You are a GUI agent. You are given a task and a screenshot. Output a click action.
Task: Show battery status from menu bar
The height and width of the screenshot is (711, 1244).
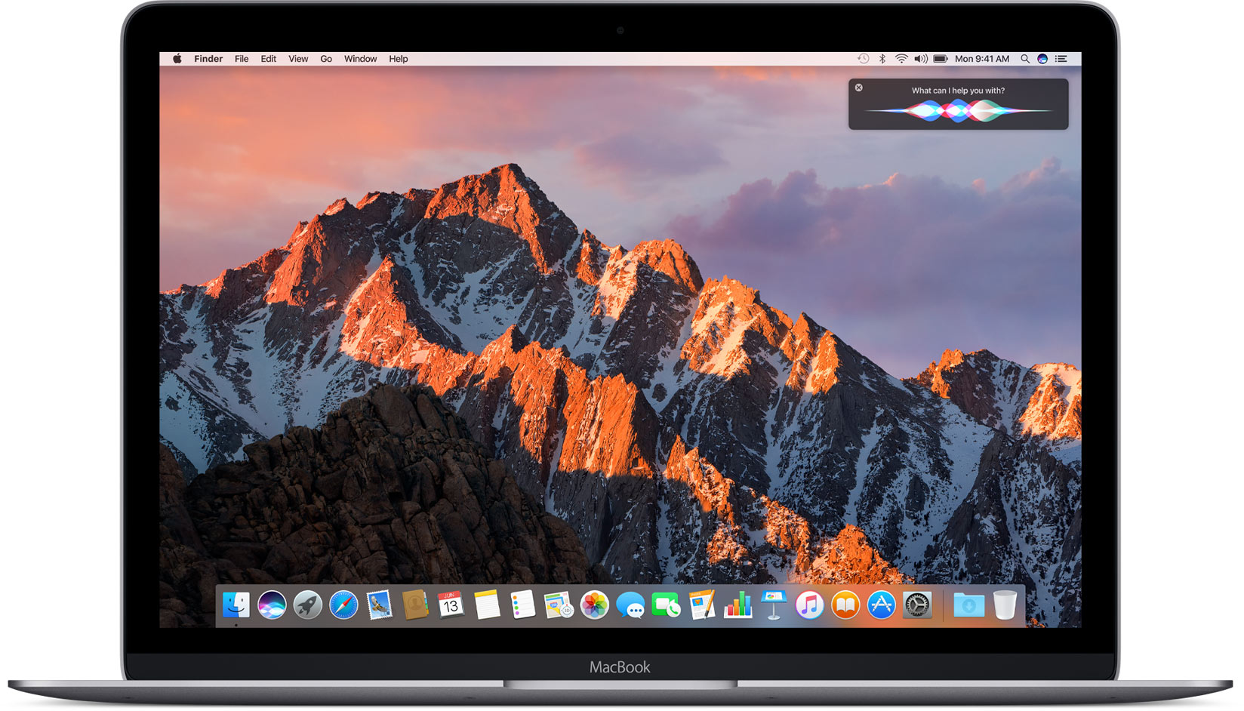[x=941, y=59]
